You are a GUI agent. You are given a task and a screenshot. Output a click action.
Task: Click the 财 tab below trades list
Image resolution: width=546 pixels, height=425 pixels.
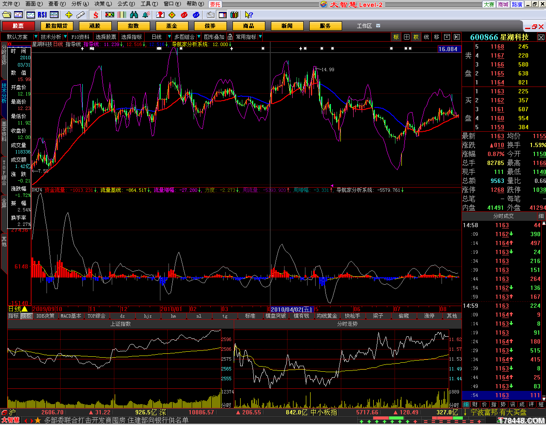475,405
